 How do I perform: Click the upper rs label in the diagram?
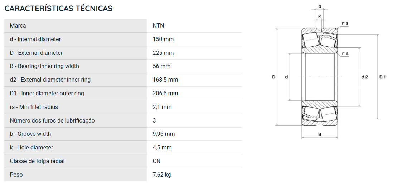345,23
